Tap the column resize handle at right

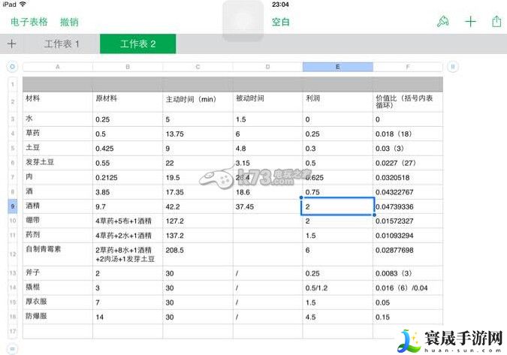[x=453, y=67]
